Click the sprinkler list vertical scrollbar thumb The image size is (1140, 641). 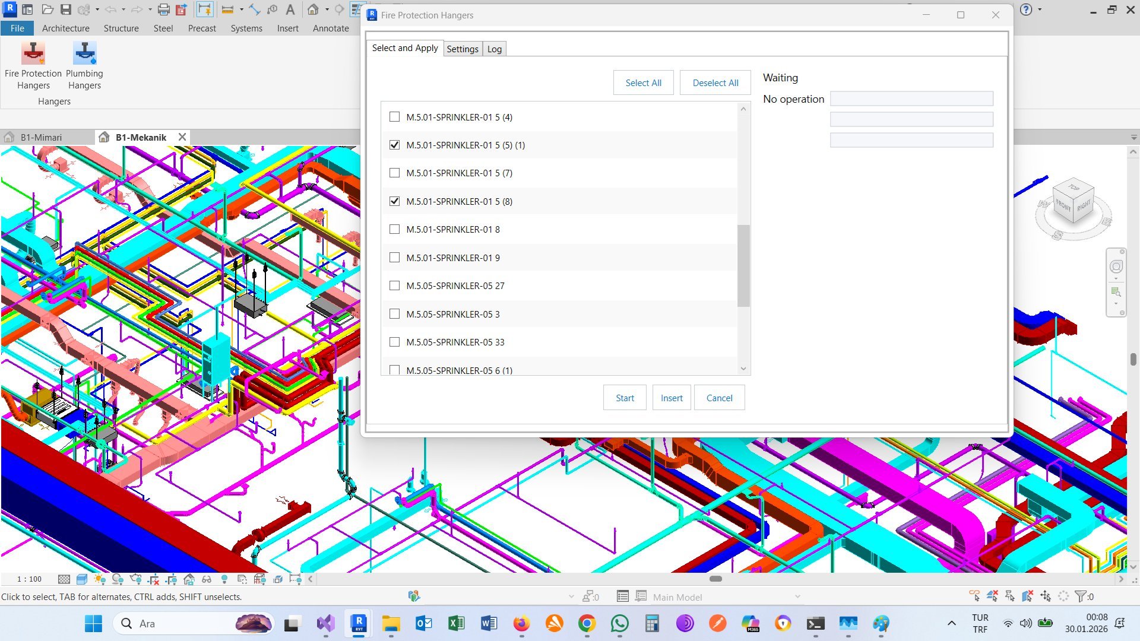click(743, 266)
